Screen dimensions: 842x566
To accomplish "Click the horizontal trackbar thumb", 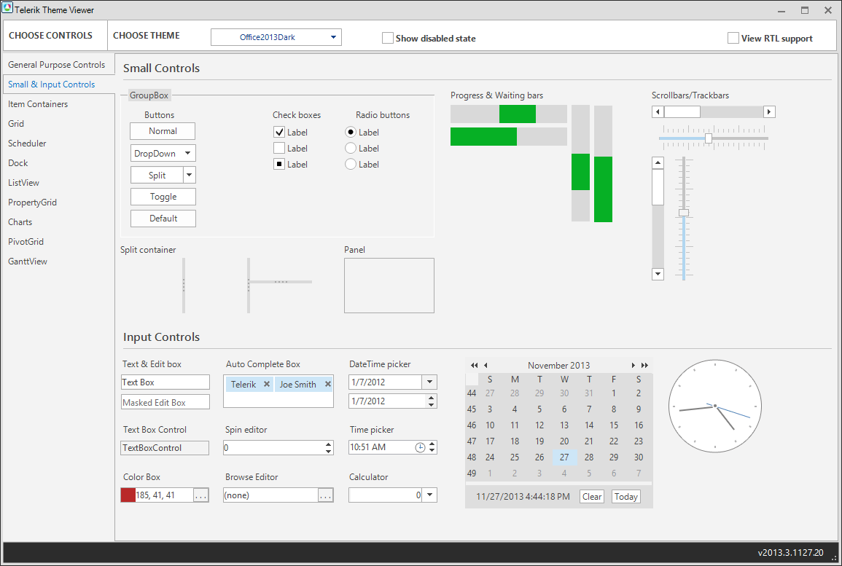I will coord(709,138).
